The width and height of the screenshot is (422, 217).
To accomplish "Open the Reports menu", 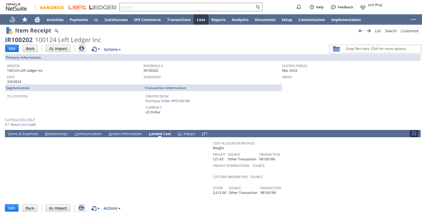I will (219, 20).
